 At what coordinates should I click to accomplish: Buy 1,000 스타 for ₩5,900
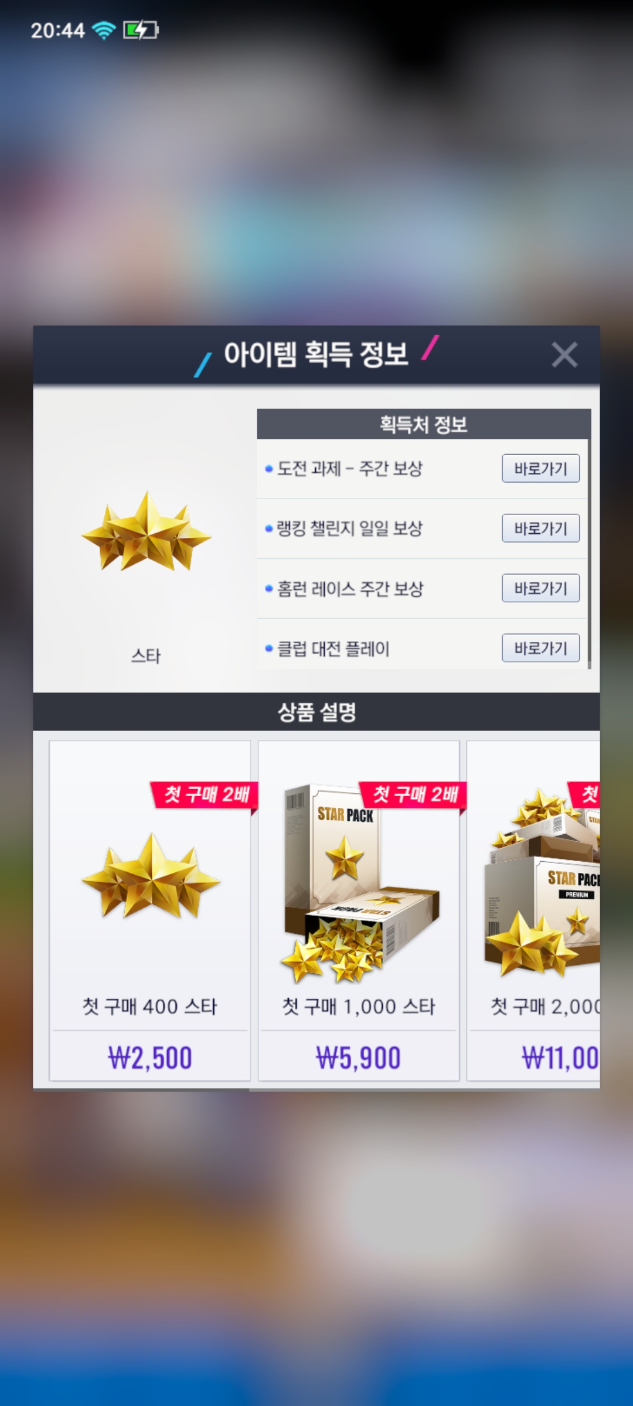359,1058
